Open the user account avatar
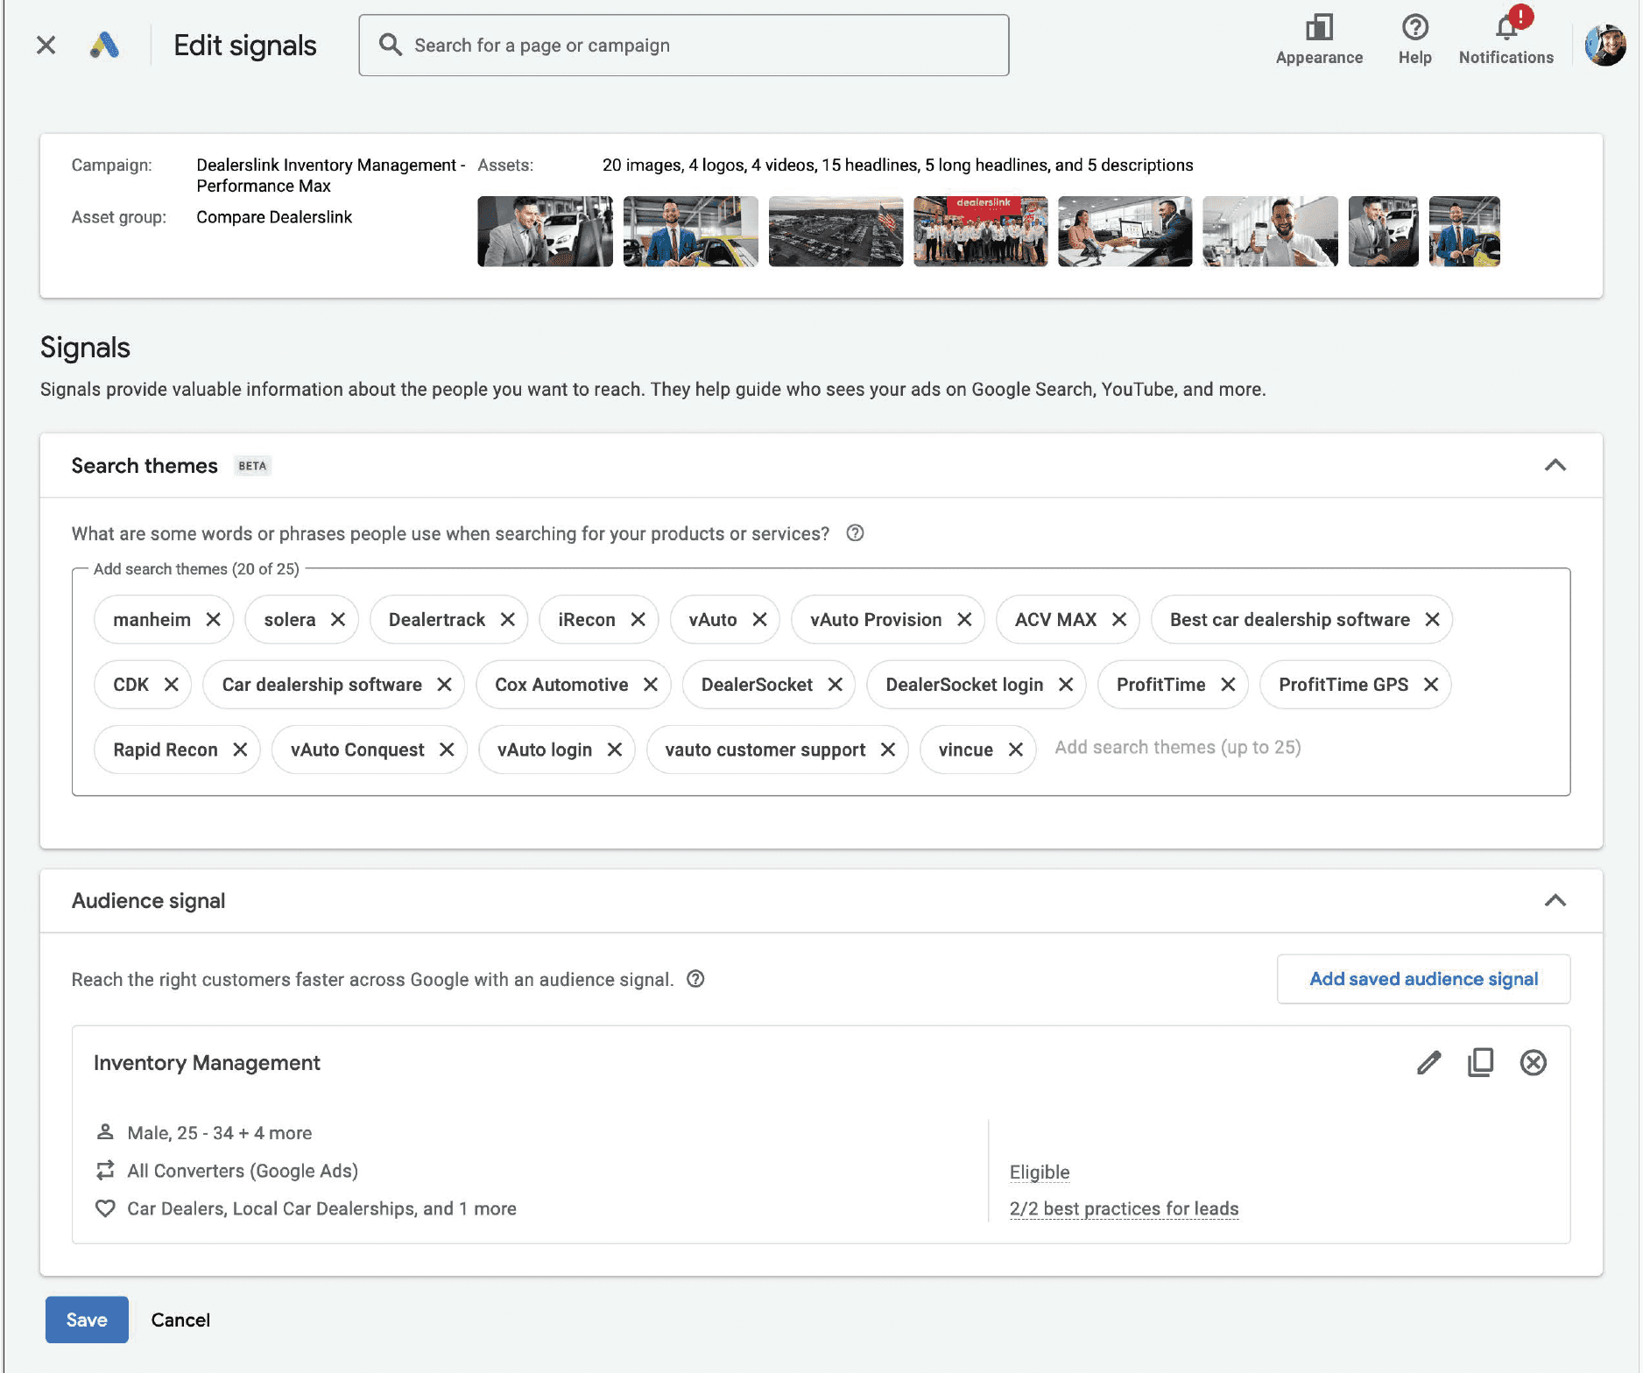1643x1373 pixels. click(x=1605, y=46)
